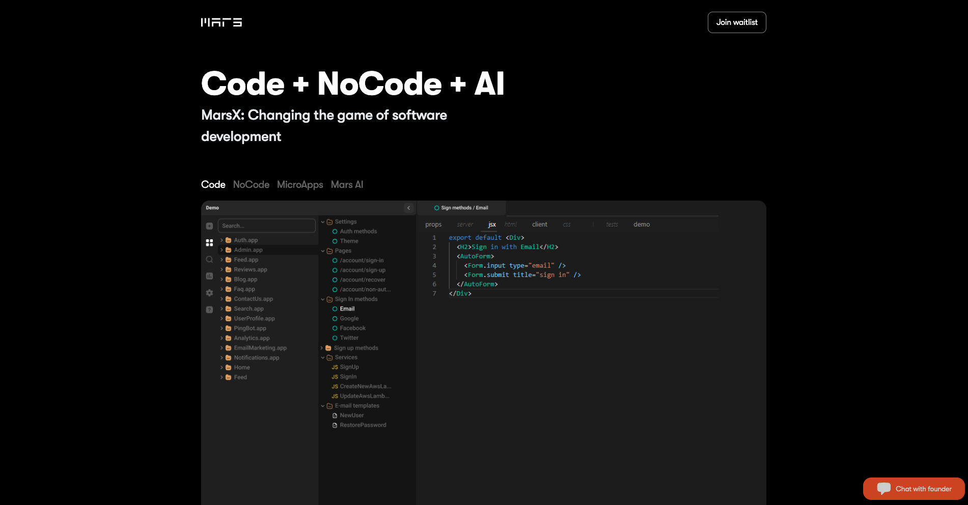The image size is (968, 505).
Task: Collapse the Services folder
Action: pyautogui.click(x=323, y=357)
